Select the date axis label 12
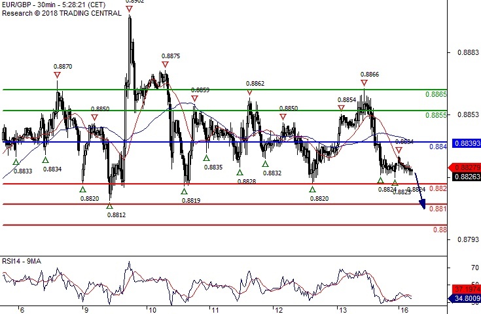 tap(279, 310)
